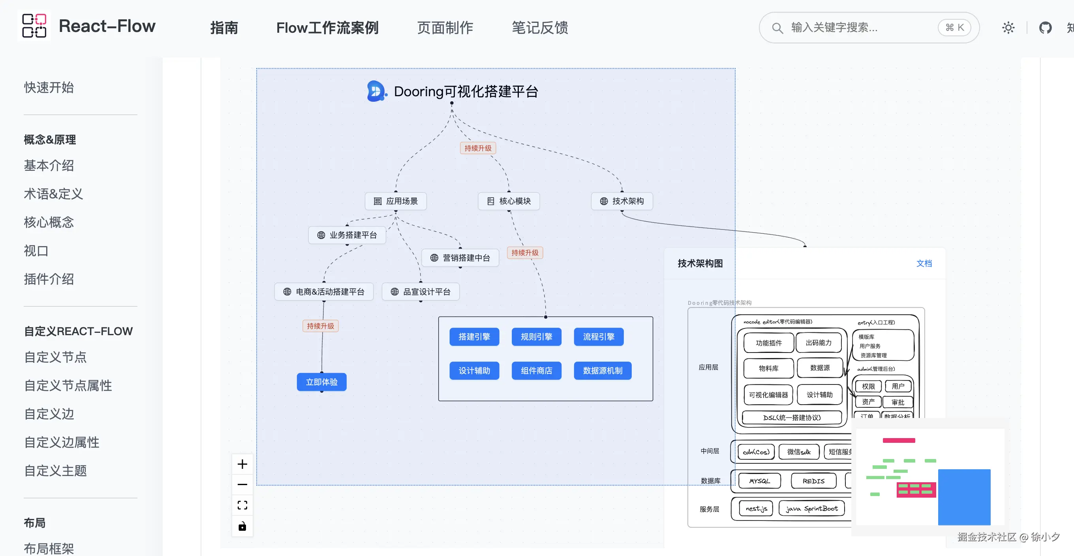Open the 指南 navigation tab
Image resolution: width=1074 pixels, height=556 pixels.
click(x=224, y=28)
